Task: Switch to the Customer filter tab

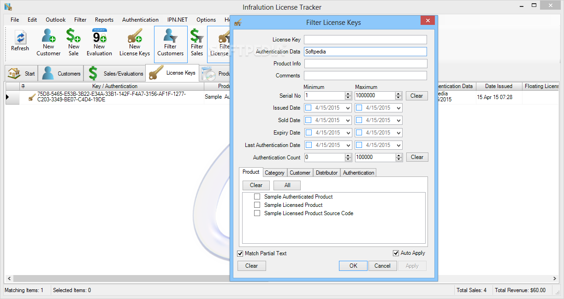Action: click(300, 173)
